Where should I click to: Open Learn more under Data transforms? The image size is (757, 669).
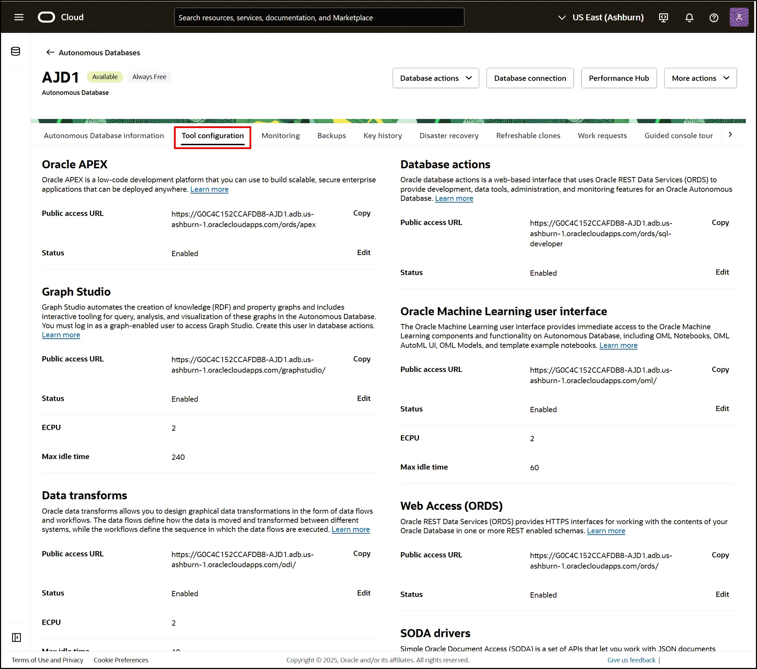click(350, 529)
